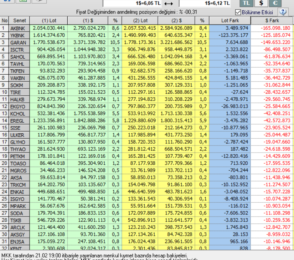Click the EKGYO Lot Fark value -26.983.013
This screenshot has height=260, width=294.
[x=234, y=106]
